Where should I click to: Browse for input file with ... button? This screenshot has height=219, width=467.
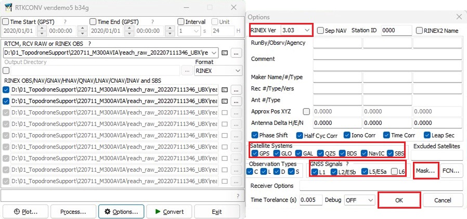coord(236,53)
